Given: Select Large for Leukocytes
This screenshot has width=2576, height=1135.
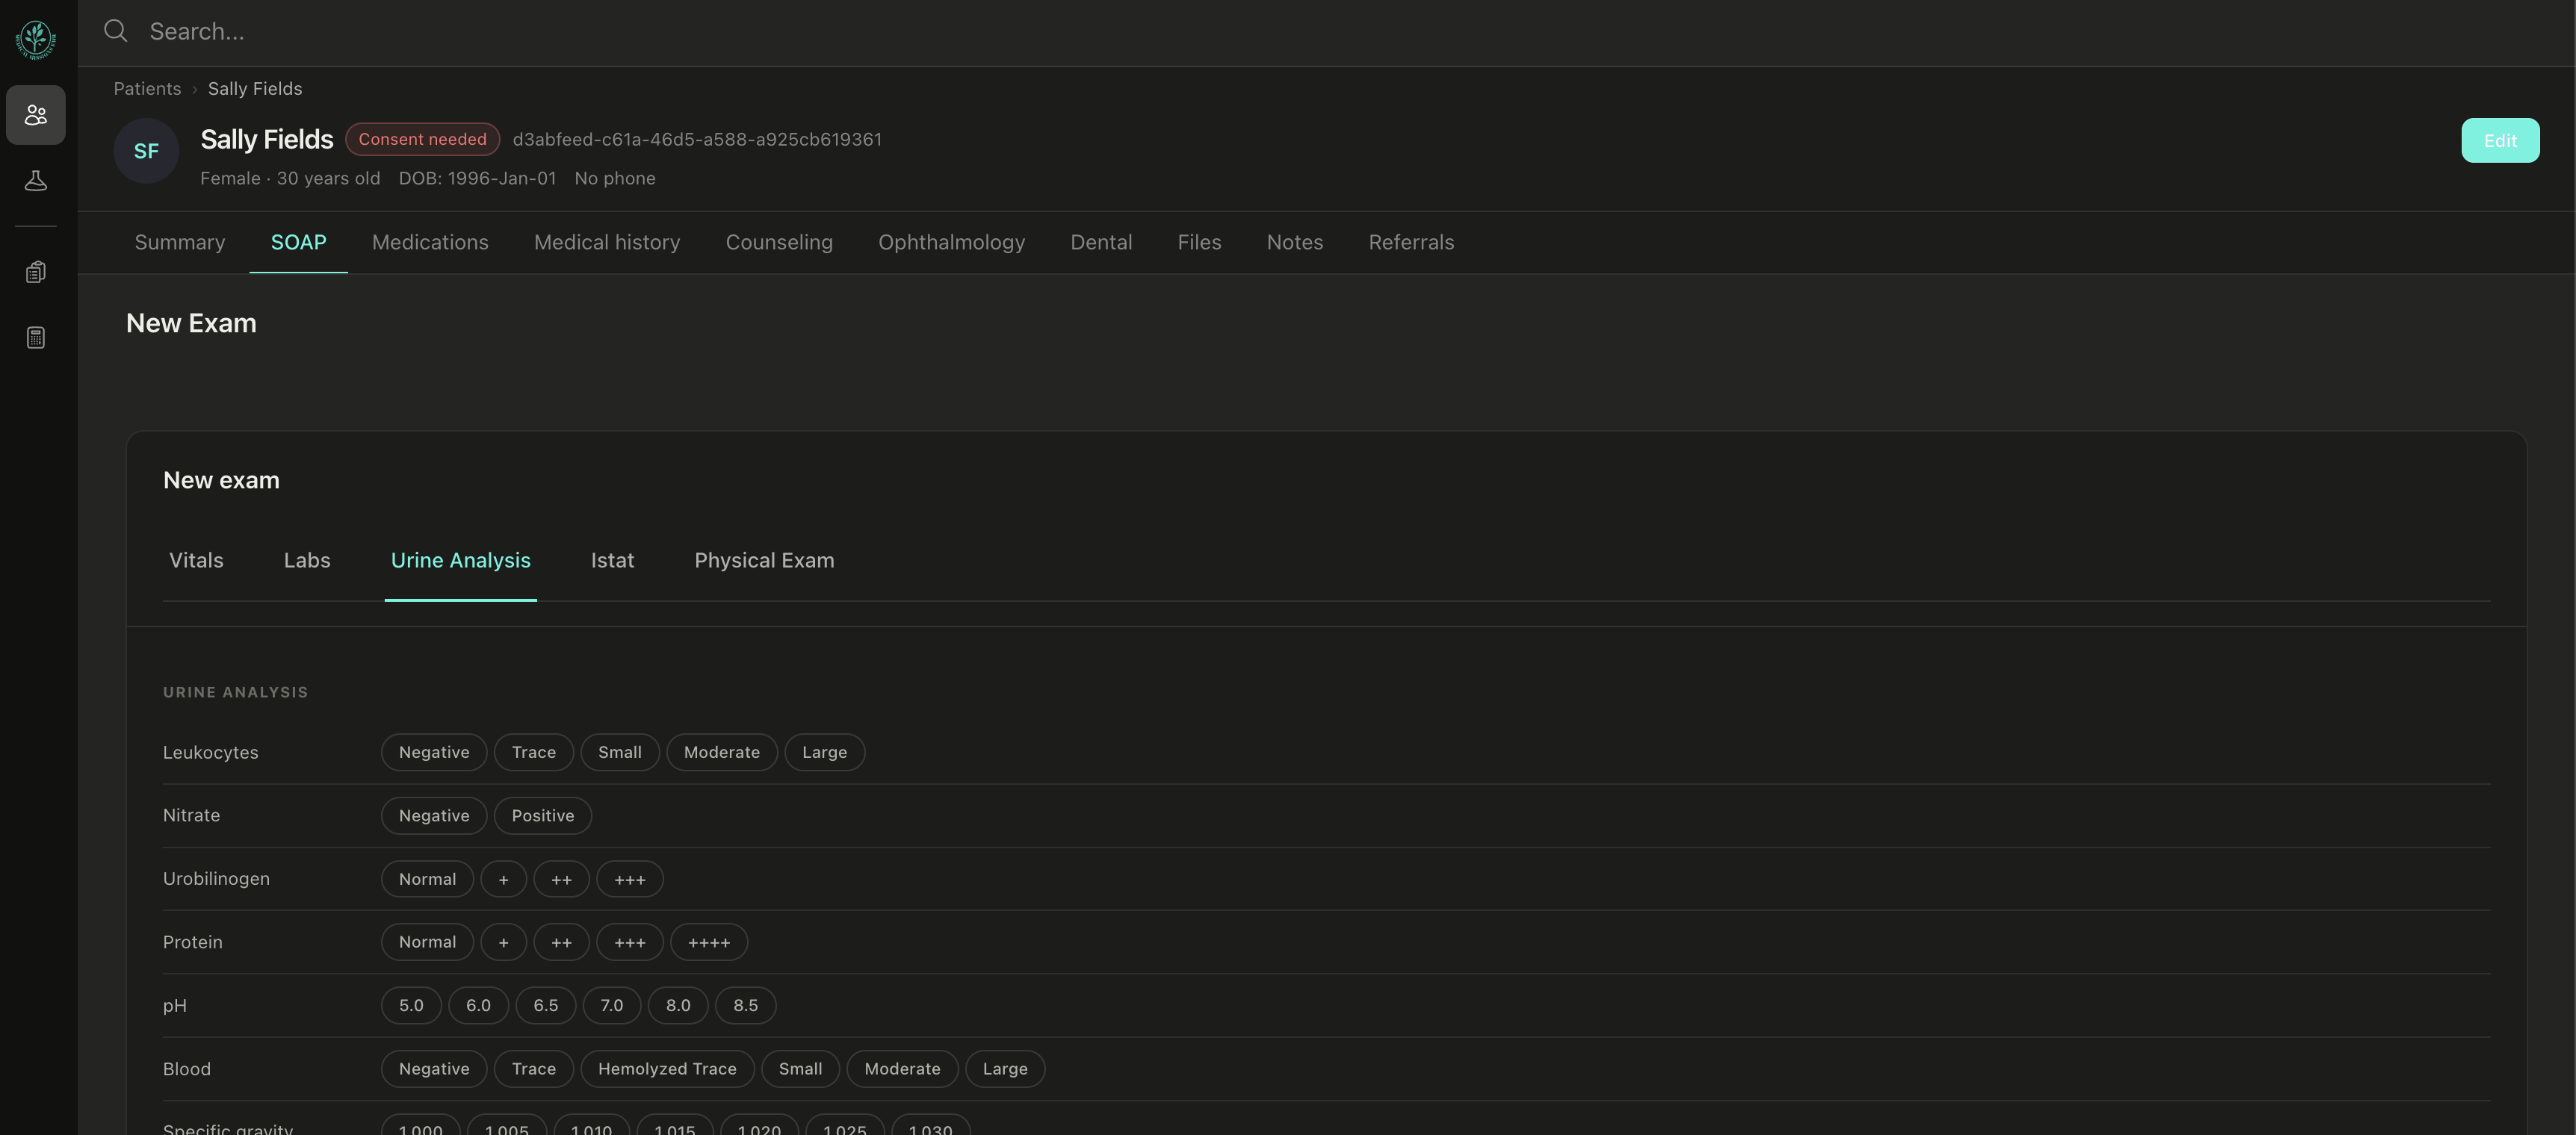Looking at the screenshot, I should tap(825, 753).
